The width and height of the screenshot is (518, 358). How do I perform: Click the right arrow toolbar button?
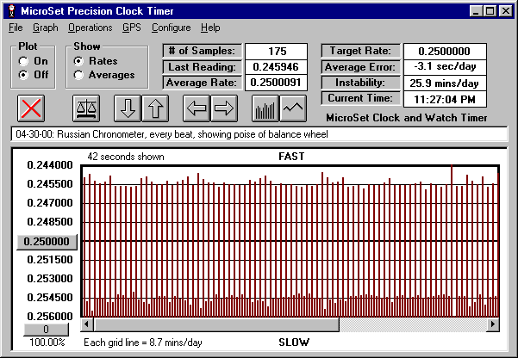224,108
